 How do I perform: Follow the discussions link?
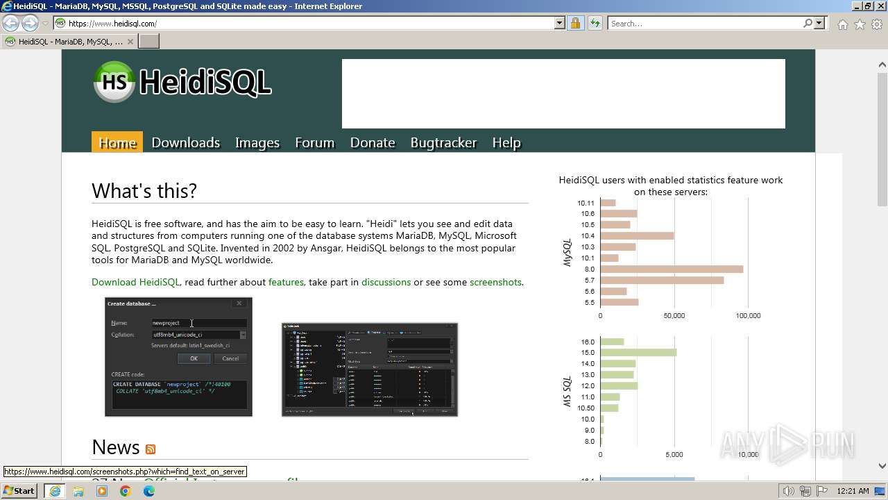pos(386,282)
